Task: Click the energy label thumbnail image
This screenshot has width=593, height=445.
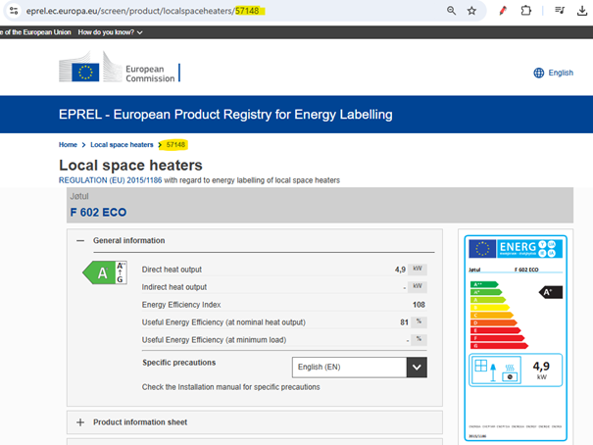Action: click(x=516, y=335)
